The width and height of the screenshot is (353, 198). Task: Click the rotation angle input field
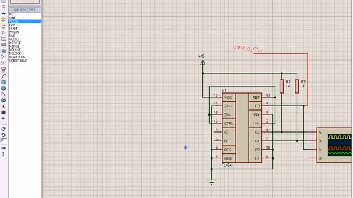(x=4, y=141)
